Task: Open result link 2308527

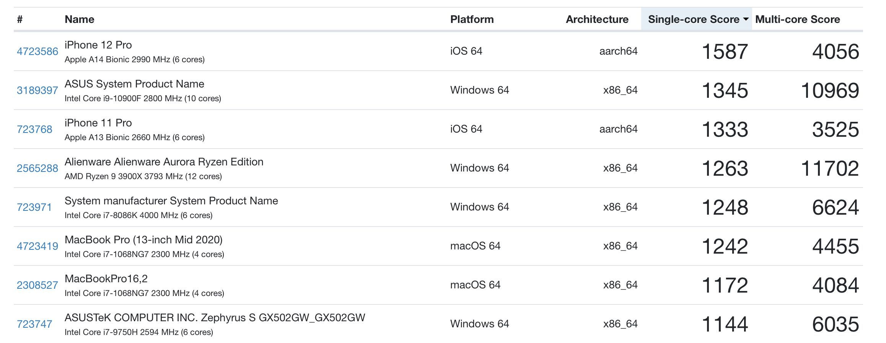Action: click(x=37, y=285)
